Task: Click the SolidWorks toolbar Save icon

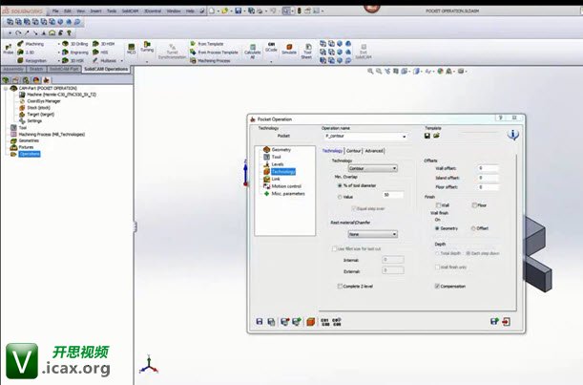Action: (x=239, y=11)
